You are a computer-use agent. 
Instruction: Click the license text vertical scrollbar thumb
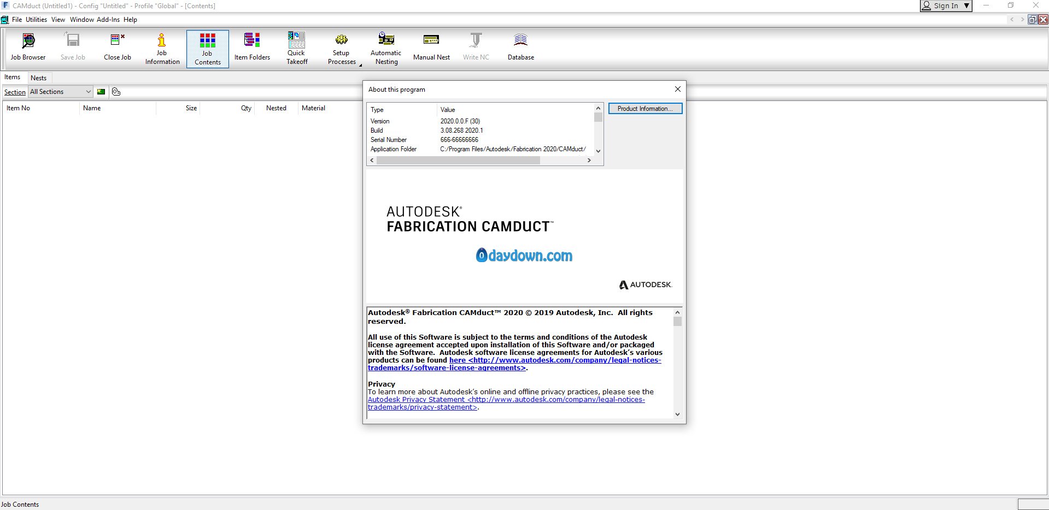coord(677,322)
